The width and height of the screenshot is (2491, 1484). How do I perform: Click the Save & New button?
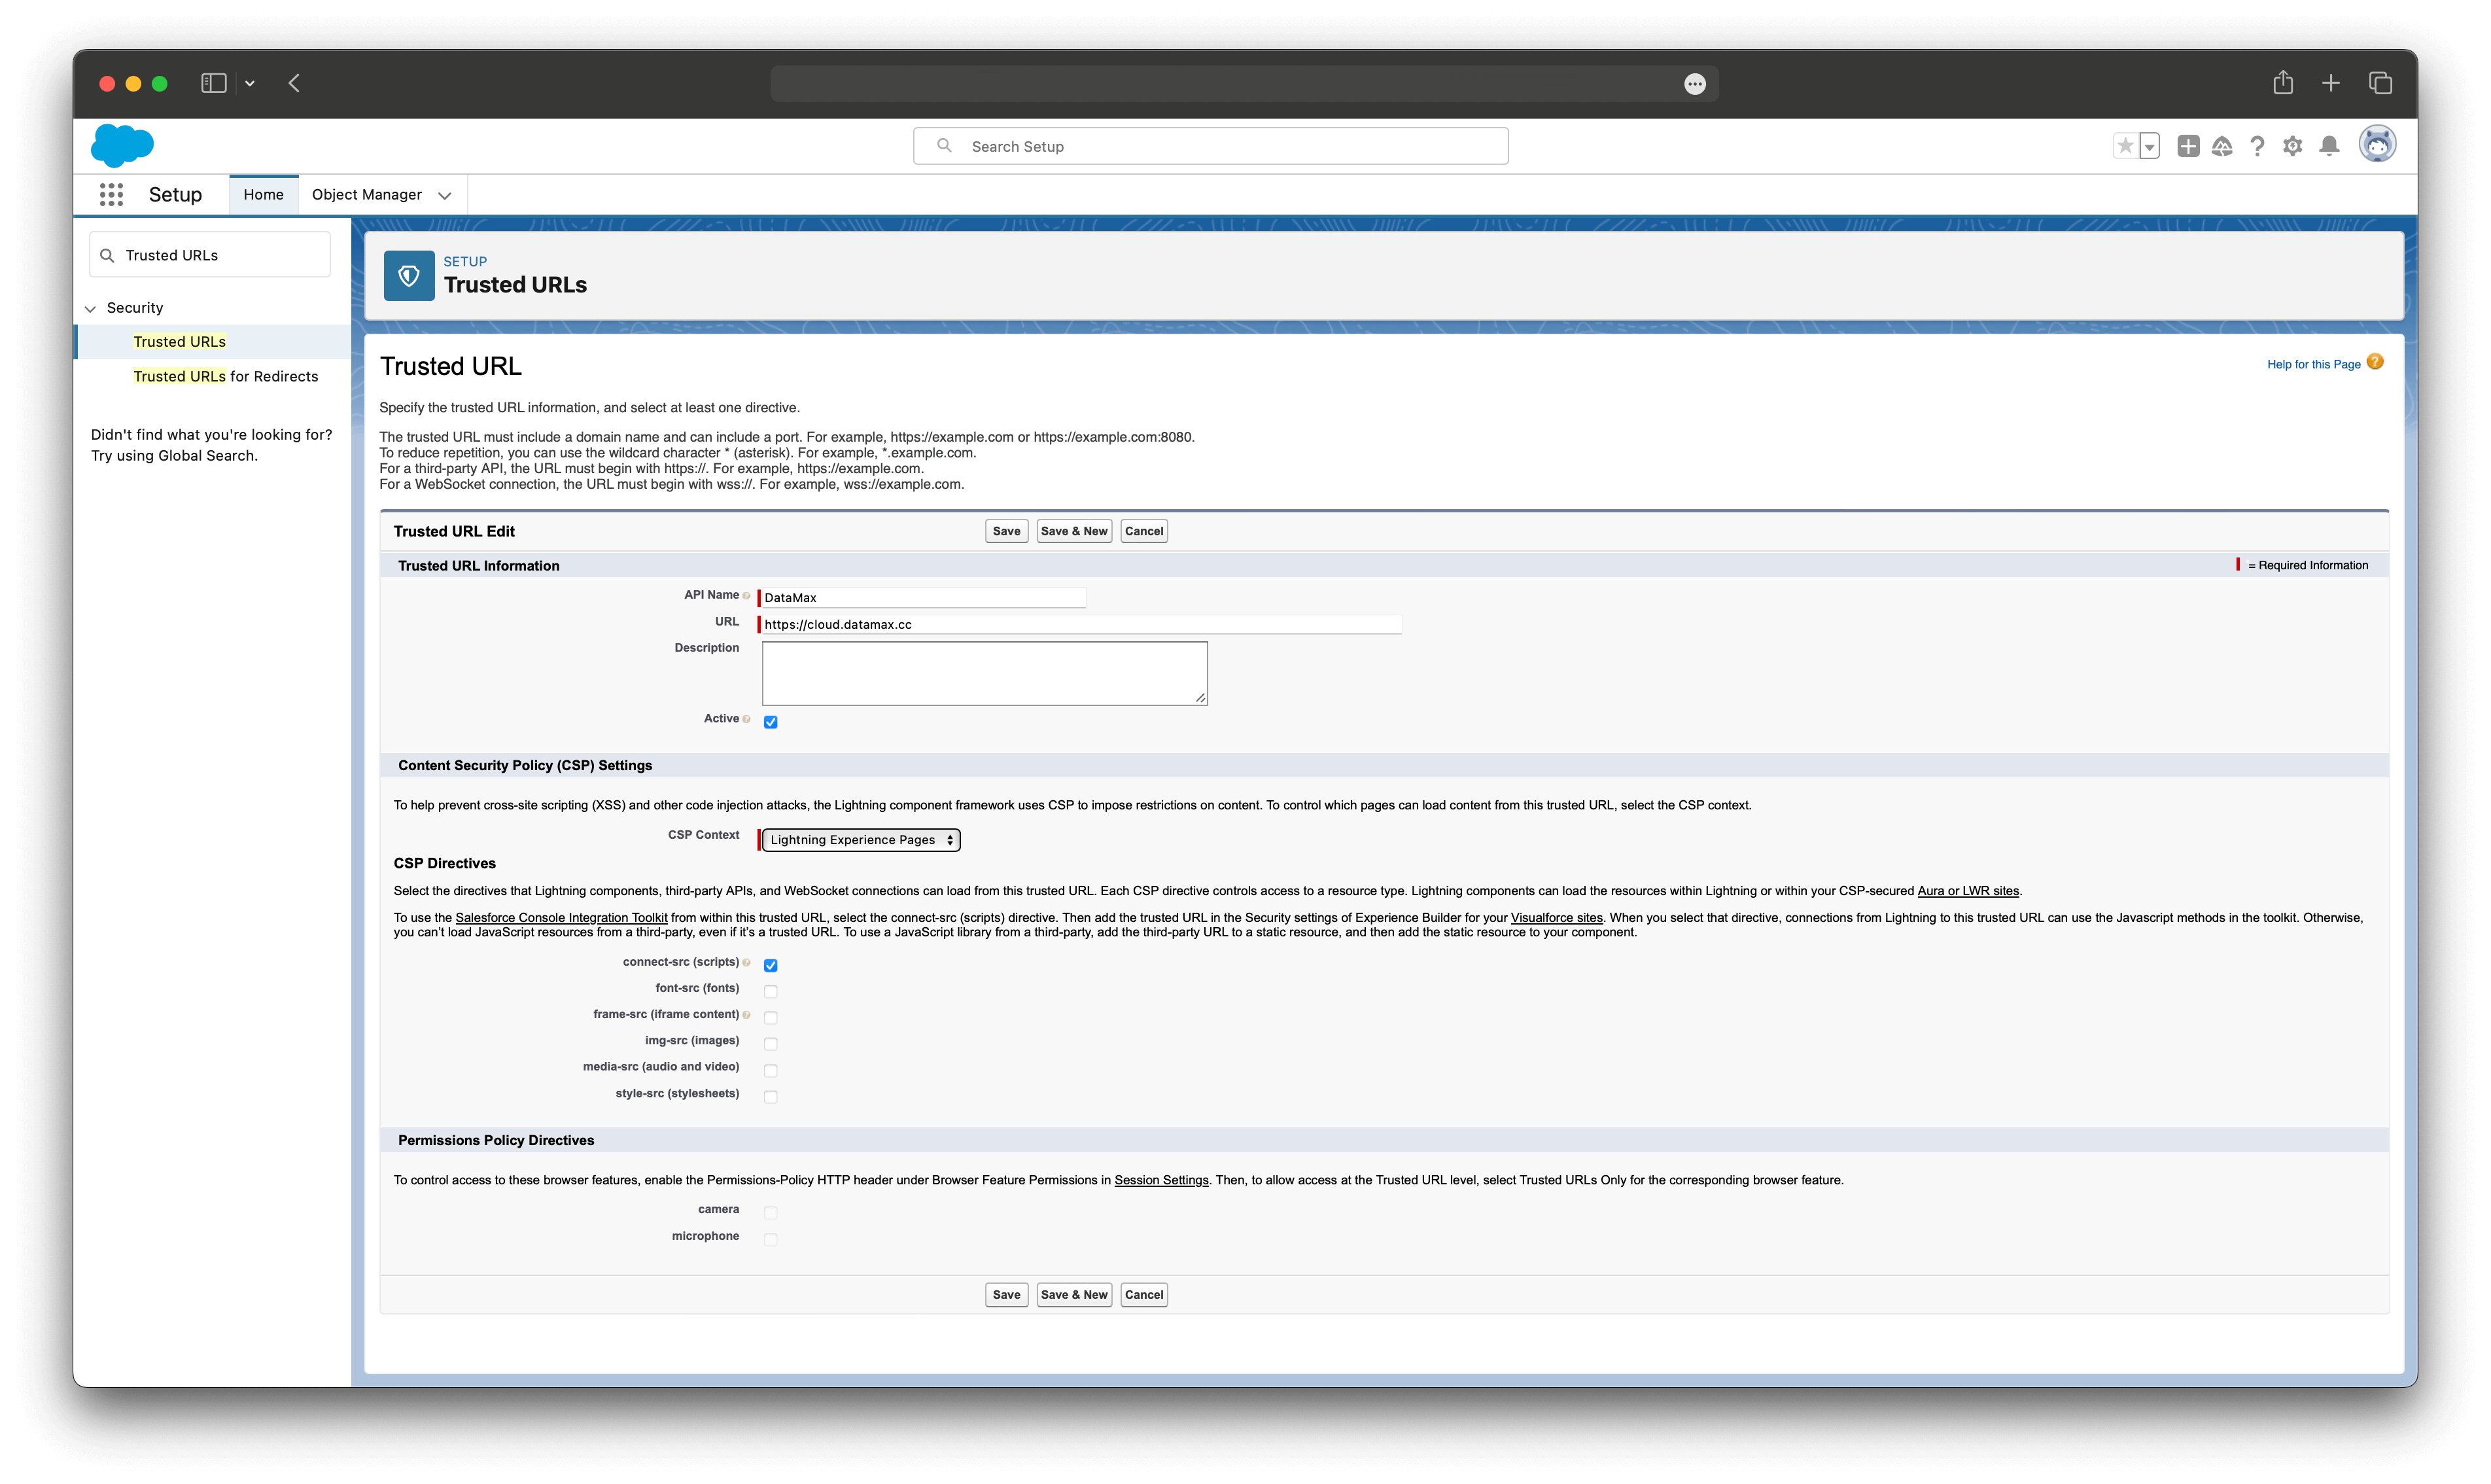pyautogui.click(x=1073, y=530)
